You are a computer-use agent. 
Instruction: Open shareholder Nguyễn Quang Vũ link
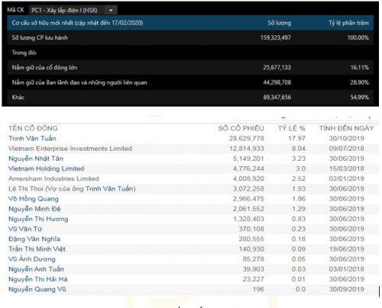pyautogui.click(x=37, y=289)
